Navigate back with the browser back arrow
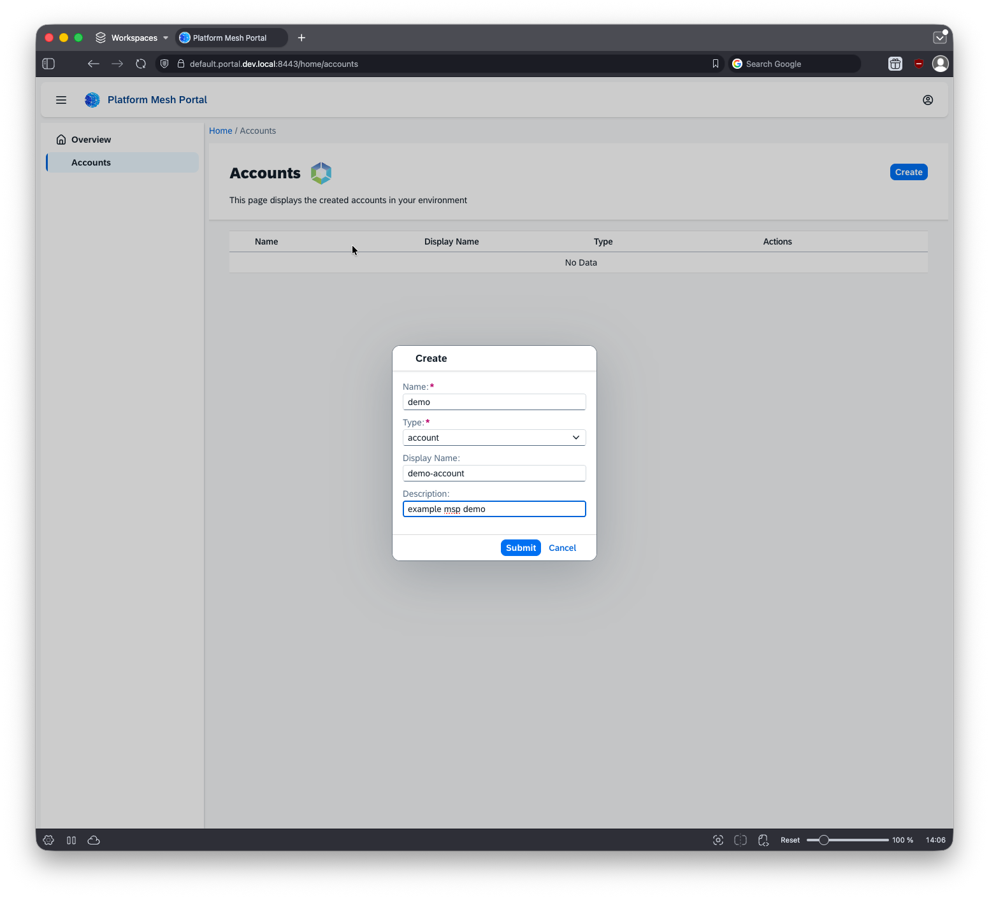Viewport: 989px width, 898px height. pyautogui.click(x=94, y=64)
